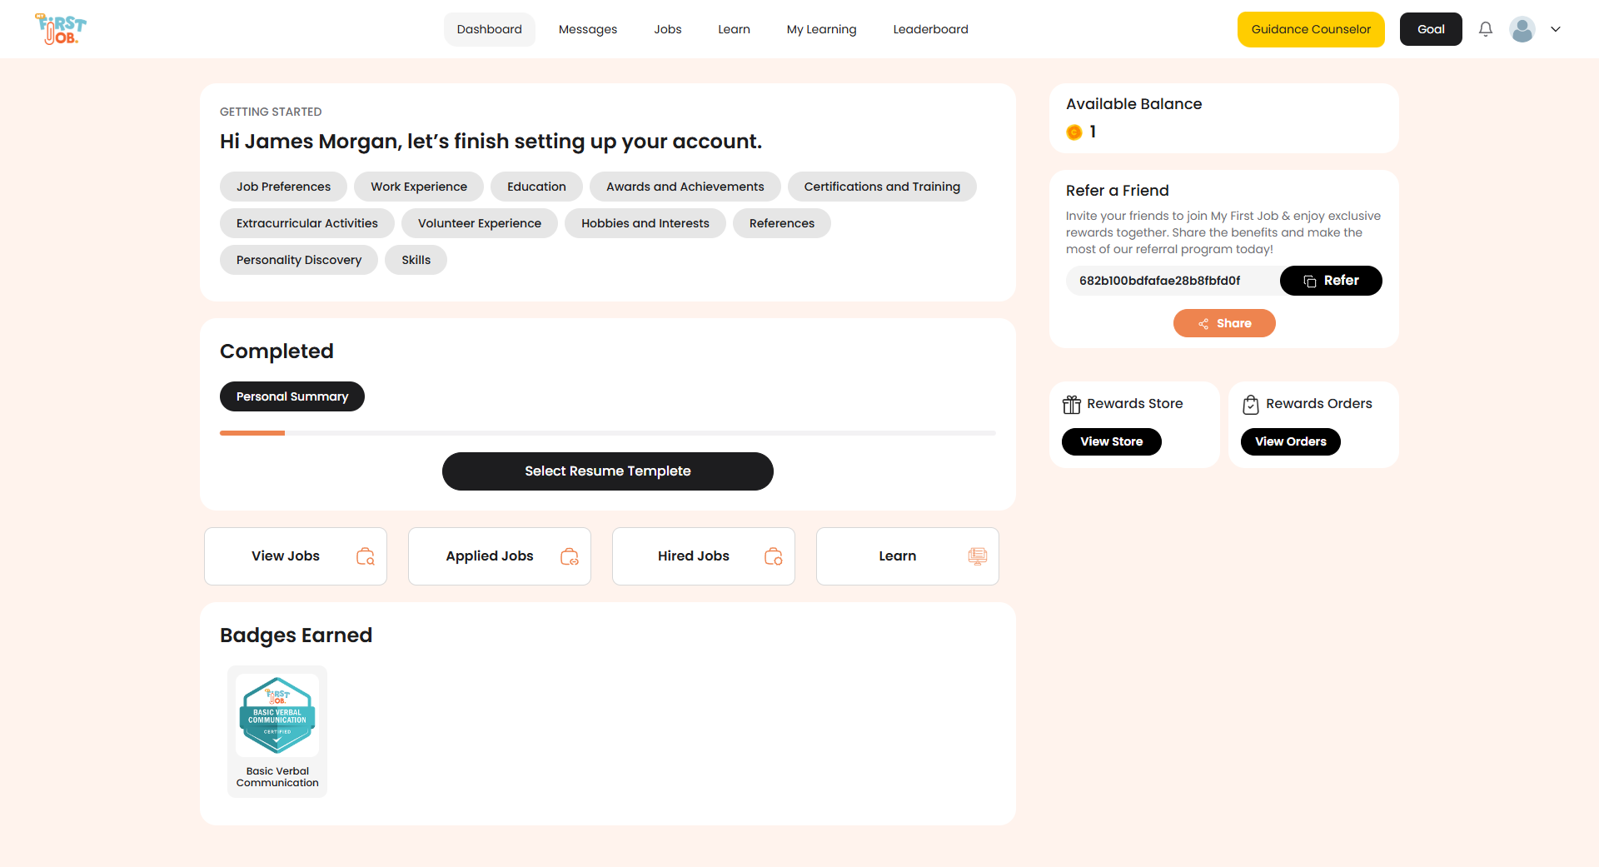Viewport: 1599px width, 867px height.
Task: Open the notification bell
Action: (x=1485, y=29)
